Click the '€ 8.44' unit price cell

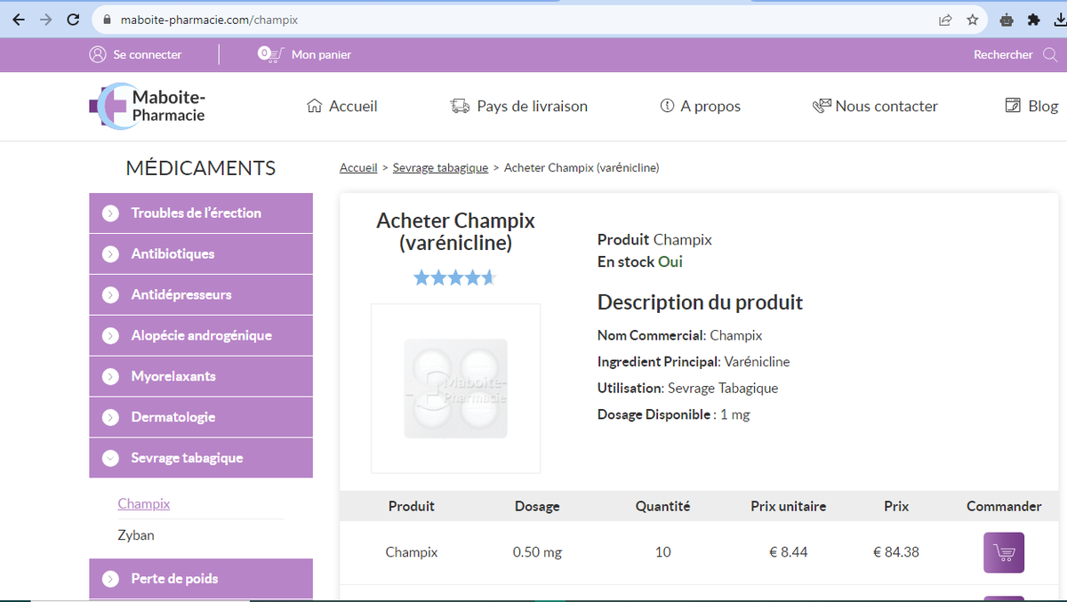tap(788, 552)
